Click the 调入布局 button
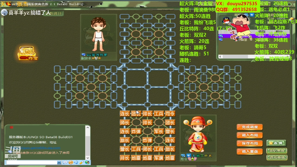This screenshot has width=297, height=167. (249, 135)
